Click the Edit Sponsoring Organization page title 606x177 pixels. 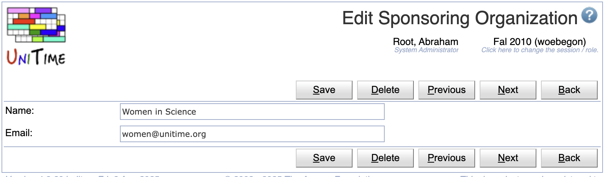point(460,18)
